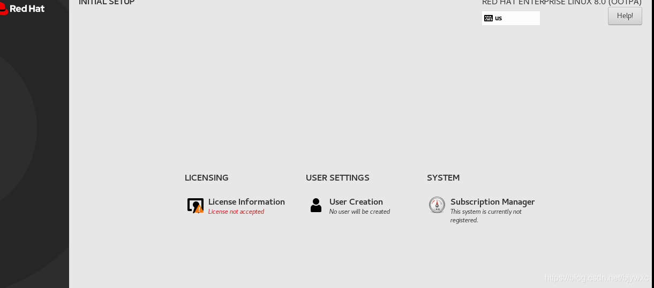This screenshot has height=288, width=654.
Task: Select the User Creation label
Action: pos(356,201)
